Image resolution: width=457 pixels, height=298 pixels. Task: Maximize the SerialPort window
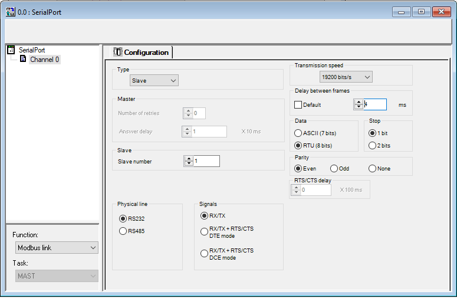point(421,12)
